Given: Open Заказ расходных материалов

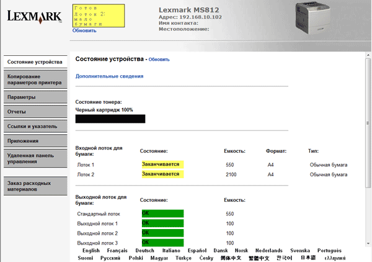Looking at the screenshot, I should click(35, 186).
